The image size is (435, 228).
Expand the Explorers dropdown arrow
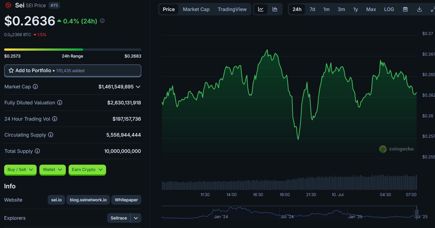tap(136, 218)
